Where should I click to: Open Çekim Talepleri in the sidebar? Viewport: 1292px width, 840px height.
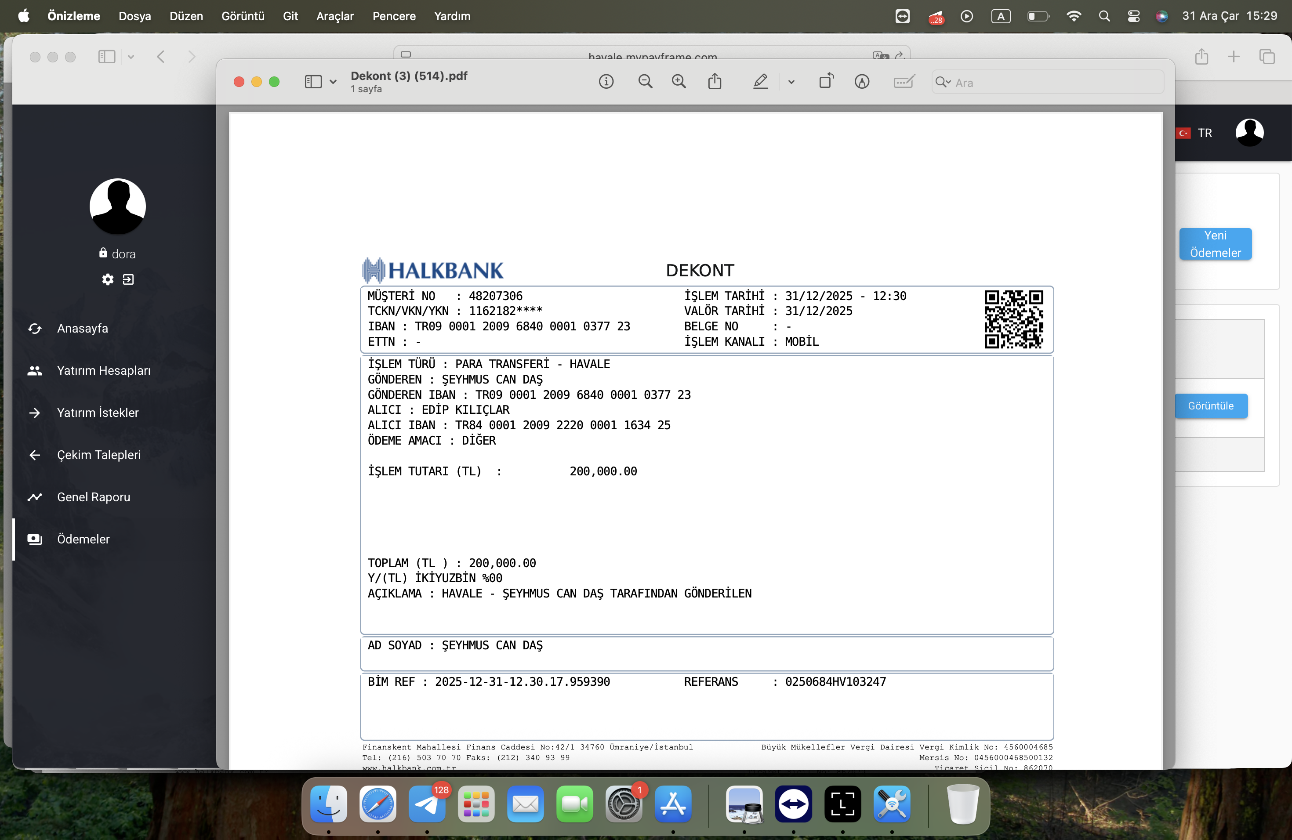(x=115, y=455)
